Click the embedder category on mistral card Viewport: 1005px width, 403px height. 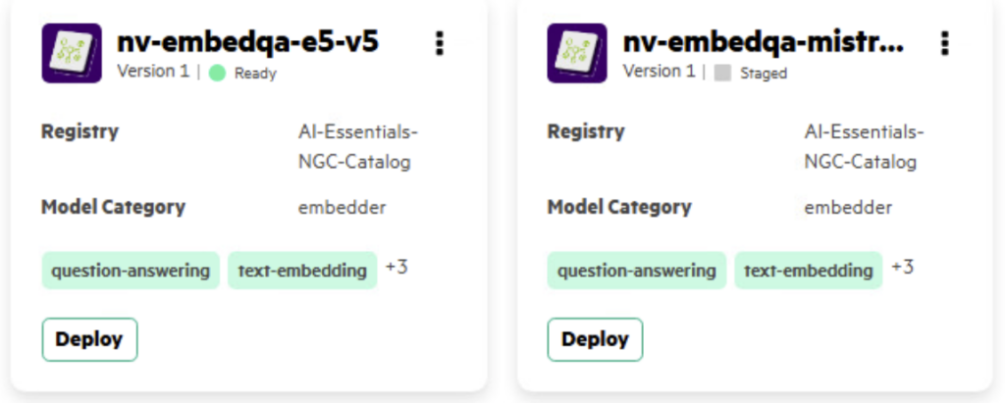point(847,207)
